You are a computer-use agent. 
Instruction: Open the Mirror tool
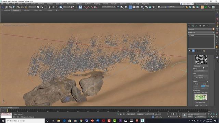click(118, 7)
